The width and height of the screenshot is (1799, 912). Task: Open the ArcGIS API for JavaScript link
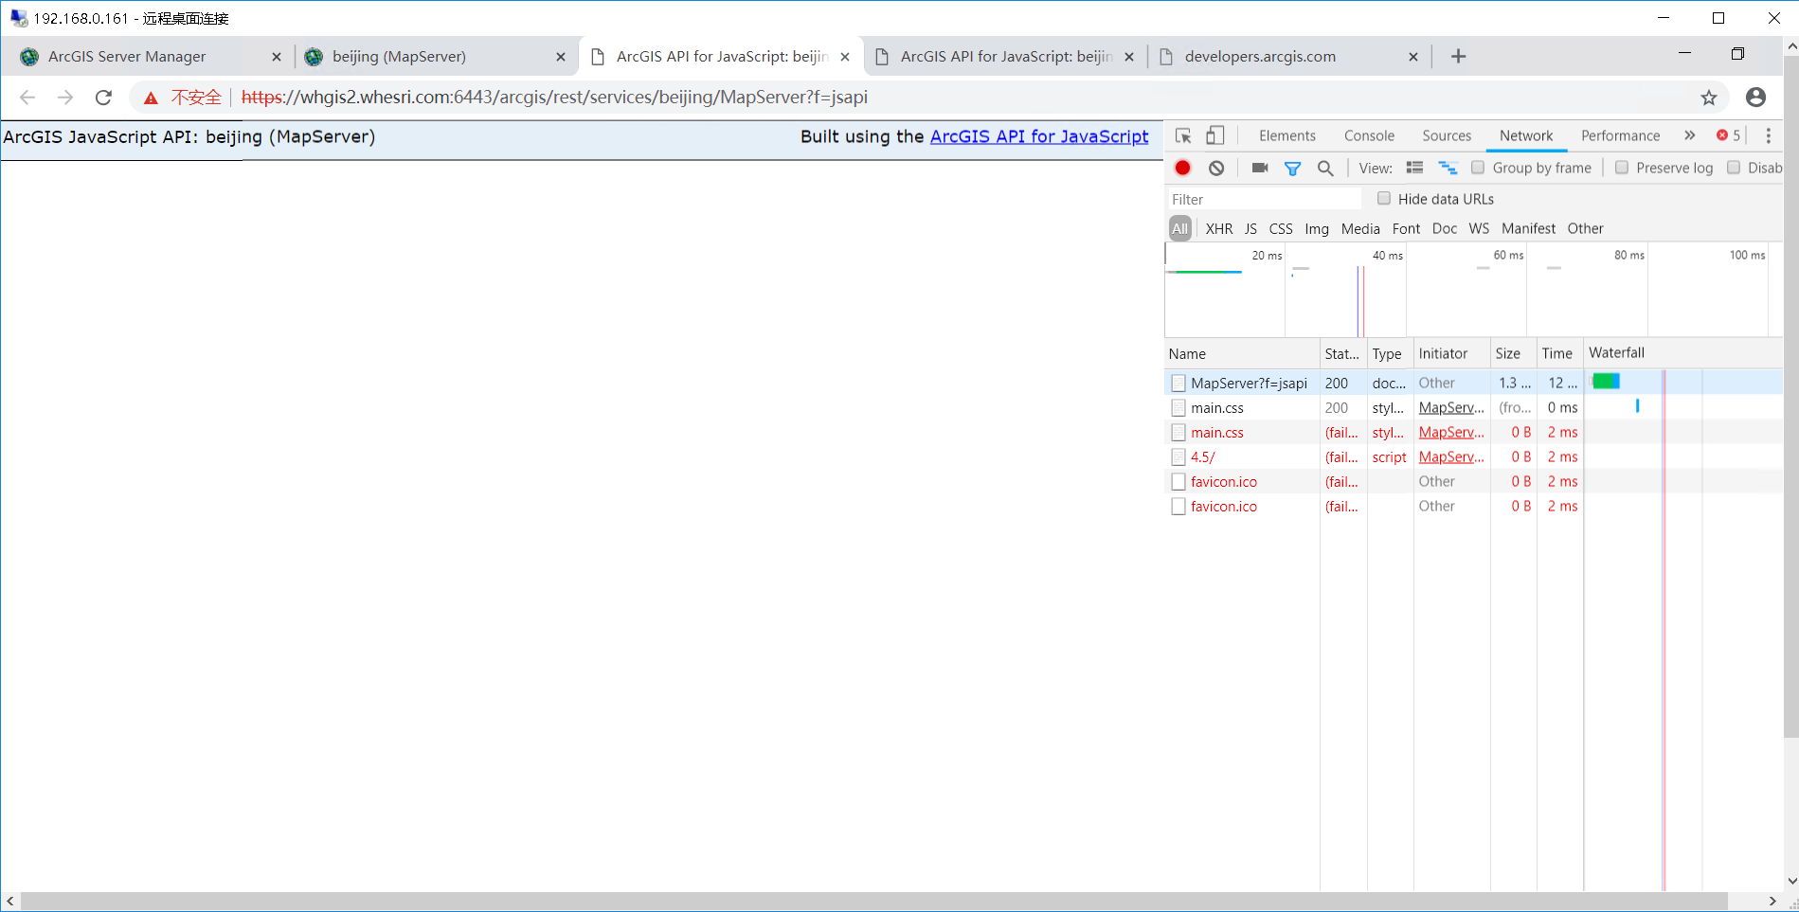click(x=1039, y=136)
